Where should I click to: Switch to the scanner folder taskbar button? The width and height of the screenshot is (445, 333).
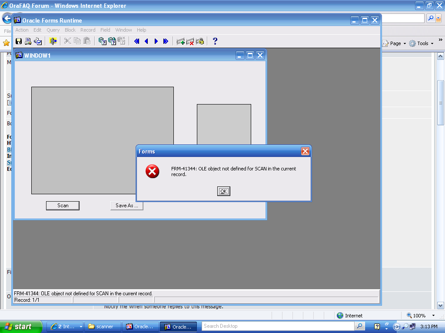[x=103, y=326]
